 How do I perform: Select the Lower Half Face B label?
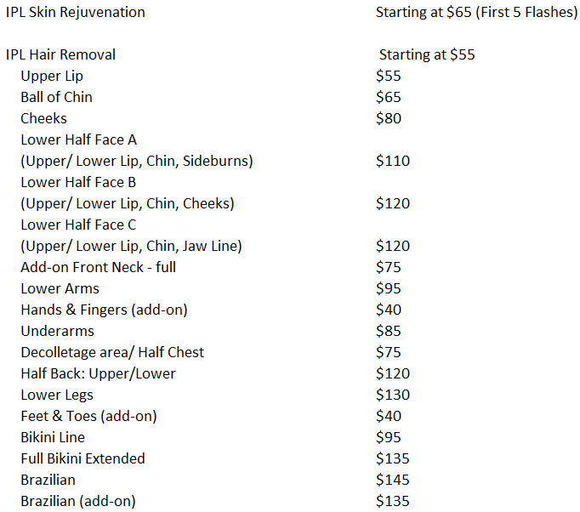pos(78,182)
